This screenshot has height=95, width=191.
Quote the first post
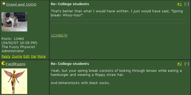(17, 56)
